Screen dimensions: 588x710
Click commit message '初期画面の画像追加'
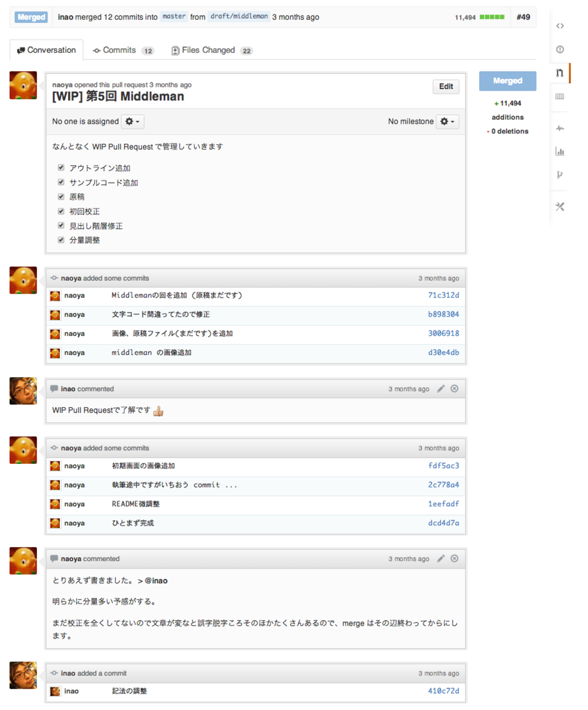143,466
